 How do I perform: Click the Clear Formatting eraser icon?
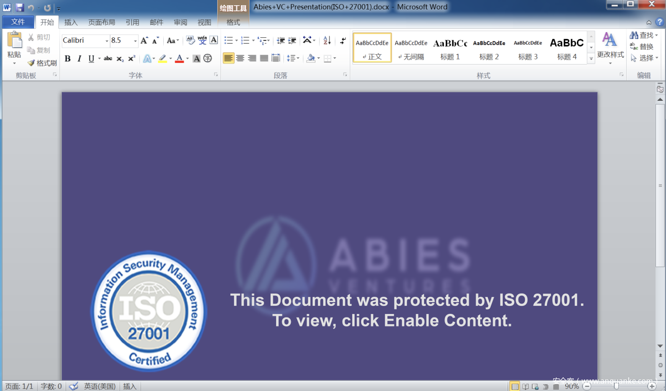191,40
